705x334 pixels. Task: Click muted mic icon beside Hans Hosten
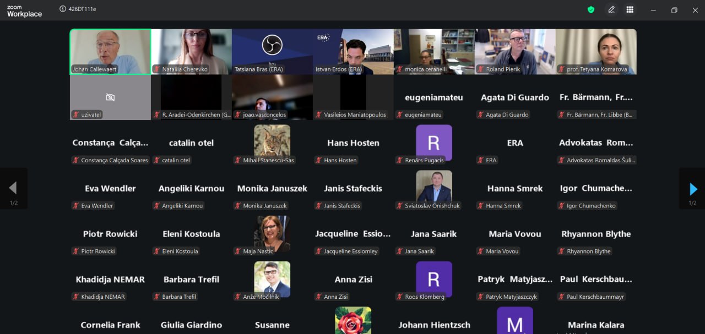pyautogui.click(x=318, y=160)
